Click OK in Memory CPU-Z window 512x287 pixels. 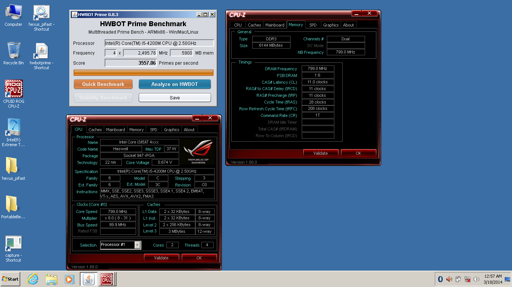pyautogui.click(x=358, y=153)
